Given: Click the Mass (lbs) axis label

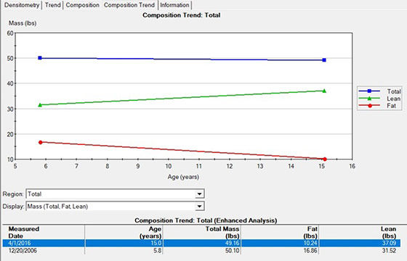Looking at the screenshot, I should click(23, 23).
